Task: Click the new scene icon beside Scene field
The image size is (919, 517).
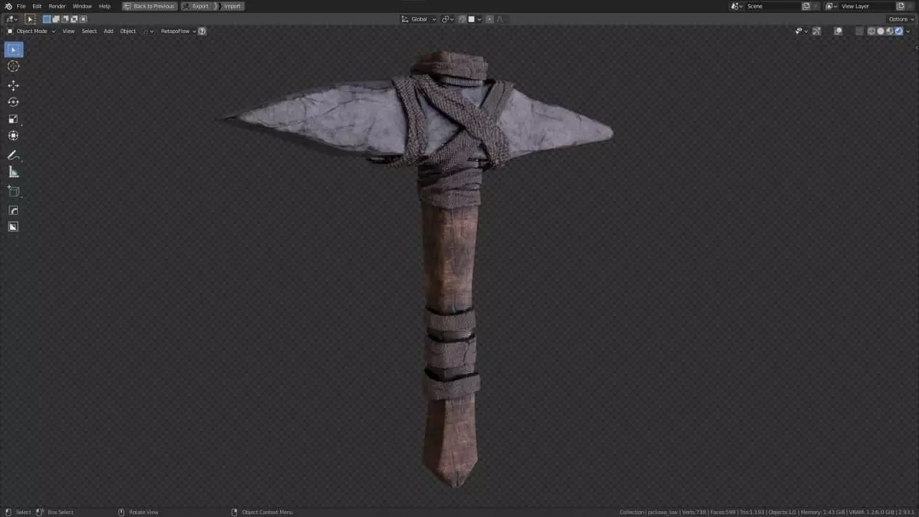Action: click(806, 6)
